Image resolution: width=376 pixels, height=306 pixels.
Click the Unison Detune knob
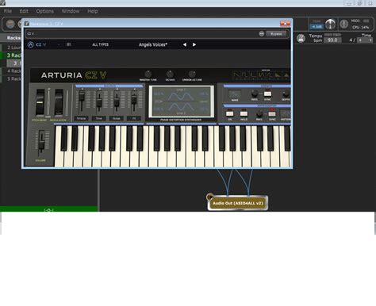point(192,74)
